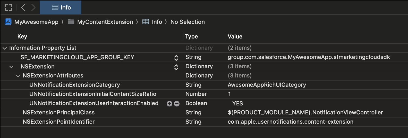Collapse the NSExtension dictionary

(x=11, y=67)
